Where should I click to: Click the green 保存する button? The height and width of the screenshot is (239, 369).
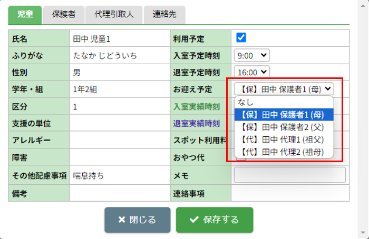215,220
